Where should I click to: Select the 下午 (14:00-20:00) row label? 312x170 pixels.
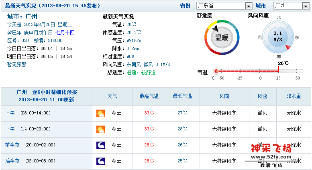28,129
